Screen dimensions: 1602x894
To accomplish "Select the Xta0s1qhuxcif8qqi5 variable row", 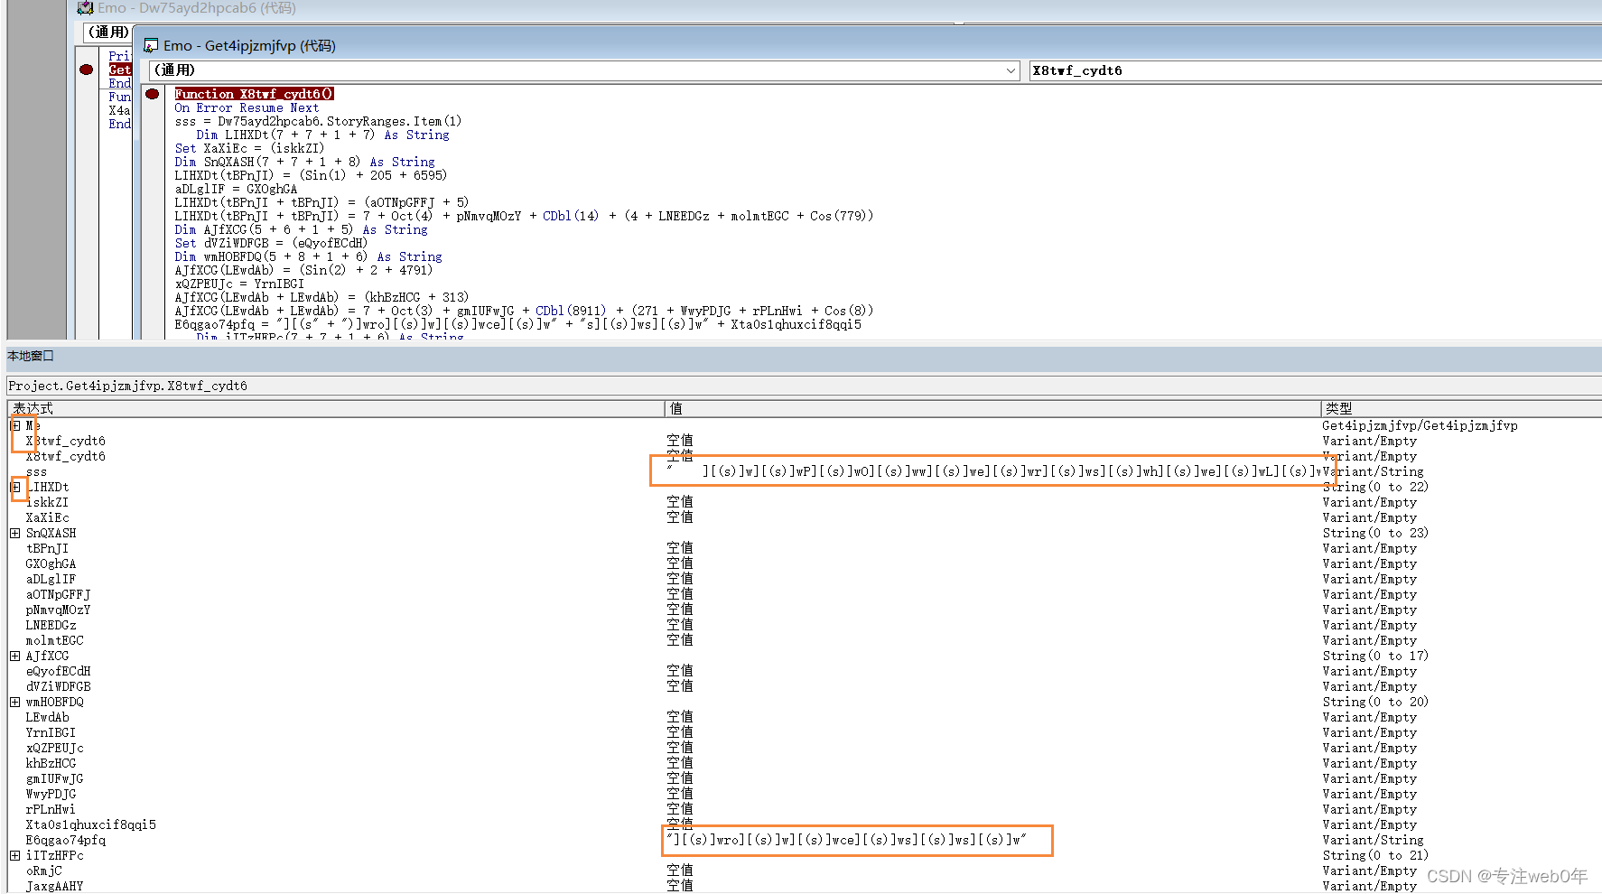I will (805, 824).
